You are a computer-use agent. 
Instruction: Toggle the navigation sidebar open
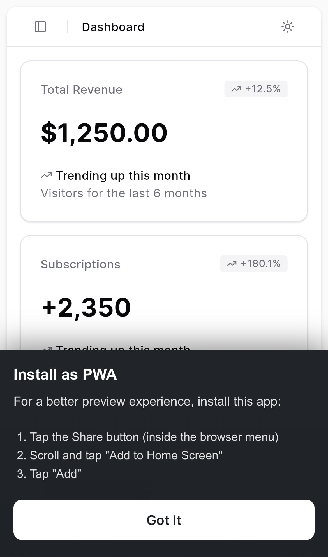tap(40, 27)
